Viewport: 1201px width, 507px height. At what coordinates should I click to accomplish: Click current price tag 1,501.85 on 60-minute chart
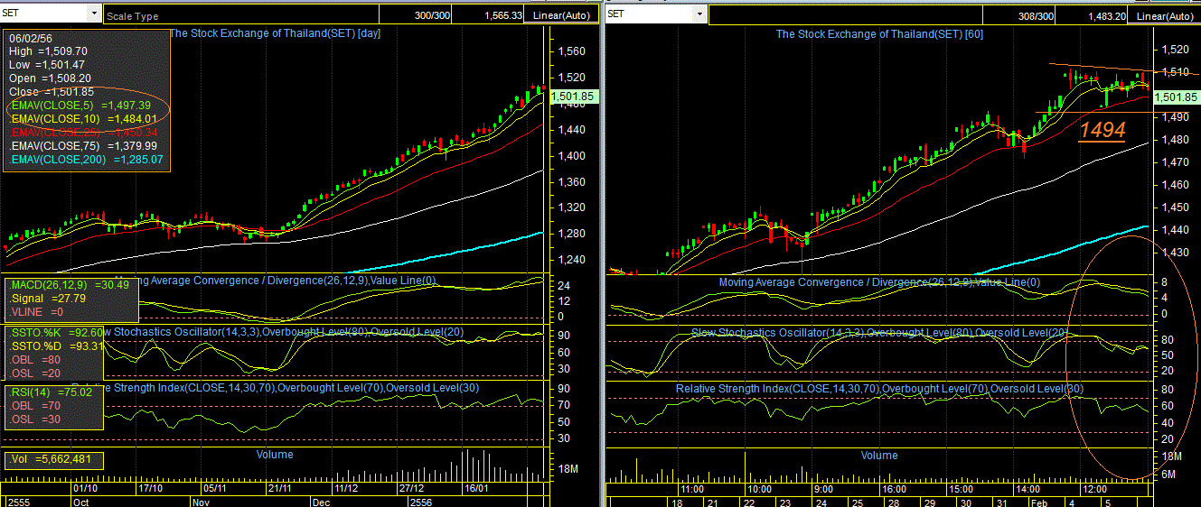pos(1176,97)
